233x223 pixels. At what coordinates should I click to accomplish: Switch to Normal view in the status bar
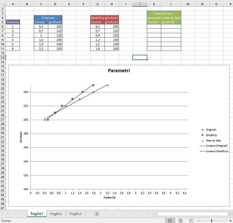pyautogui.click(x=170, y=221)
